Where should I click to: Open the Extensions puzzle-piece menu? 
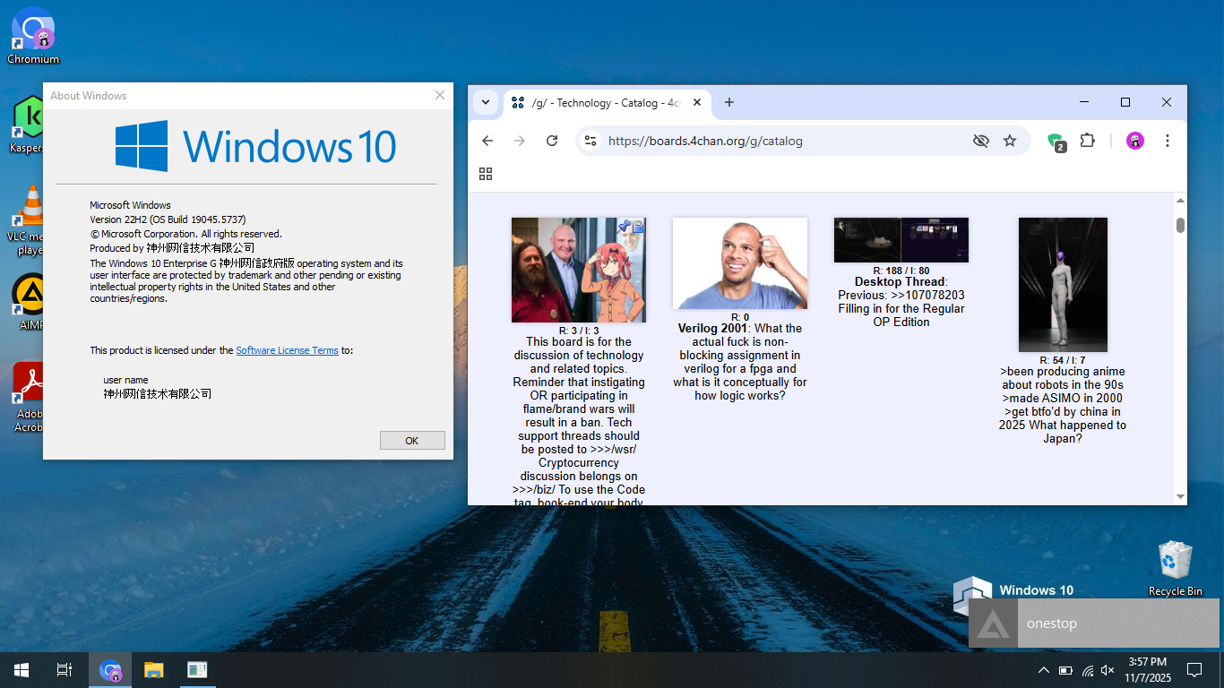[x=1088, y=141]
